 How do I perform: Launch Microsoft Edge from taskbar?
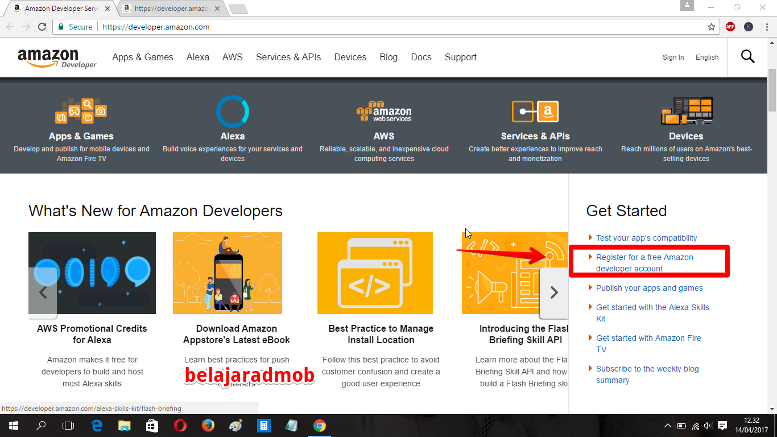[97, 426]
